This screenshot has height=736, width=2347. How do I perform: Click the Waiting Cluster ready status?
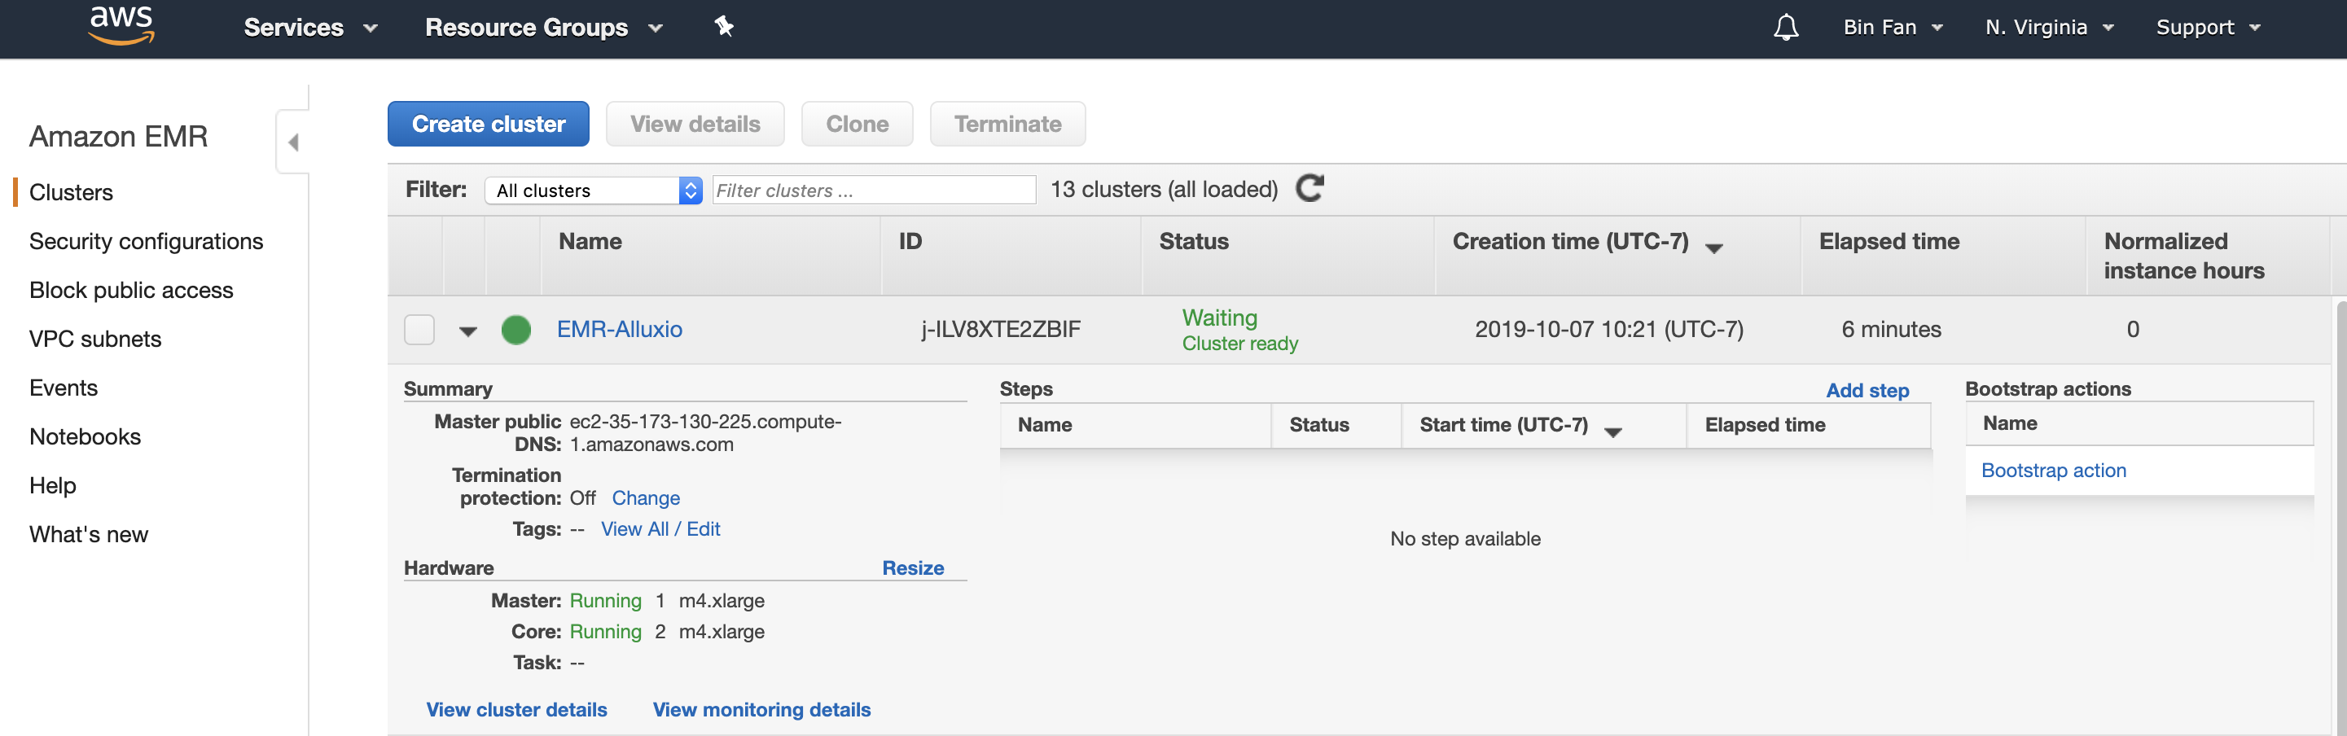coord(1240,330)
